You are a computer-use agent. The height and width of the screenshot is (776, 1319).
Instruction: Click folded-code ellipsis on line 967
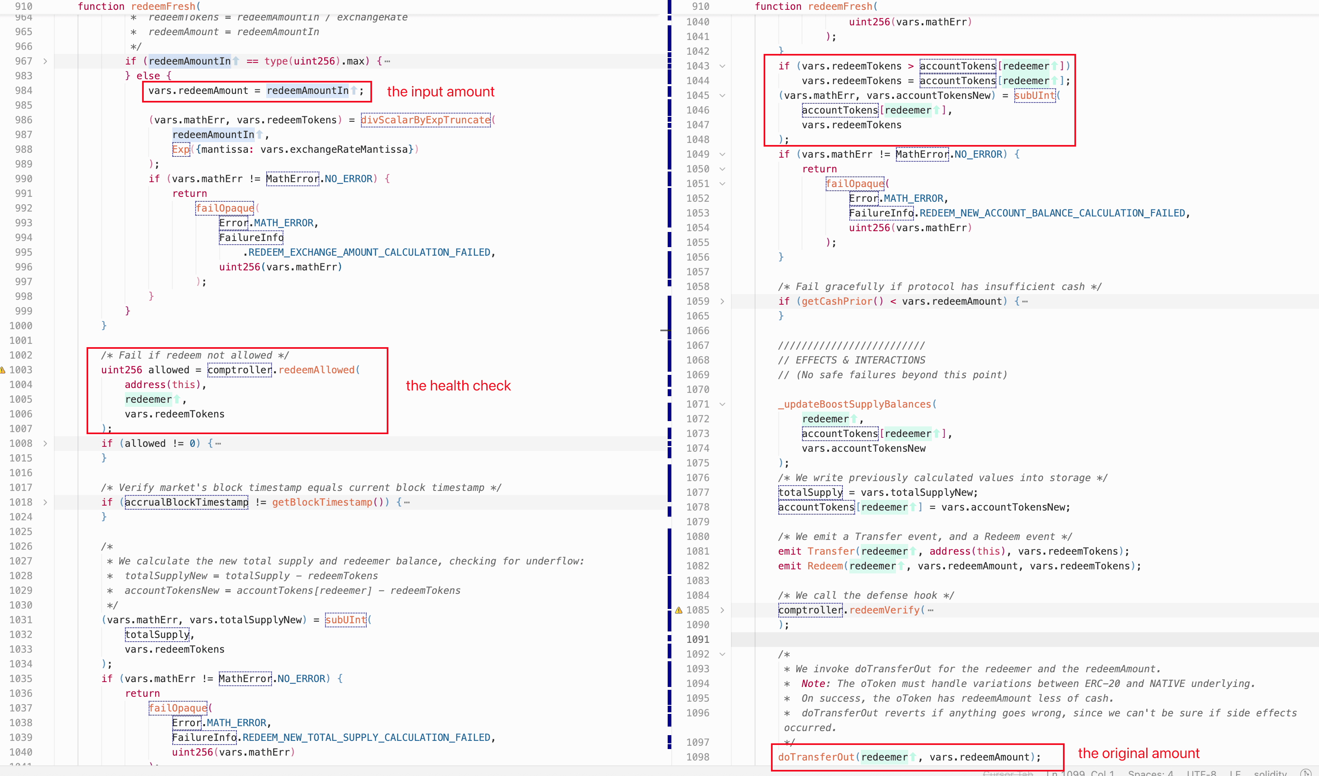pos(387,61)
